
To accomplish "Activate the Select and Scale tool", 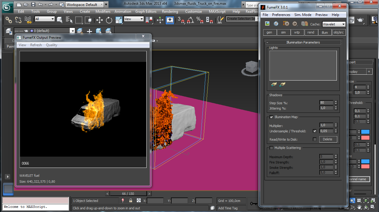I will tap(119, 20).
